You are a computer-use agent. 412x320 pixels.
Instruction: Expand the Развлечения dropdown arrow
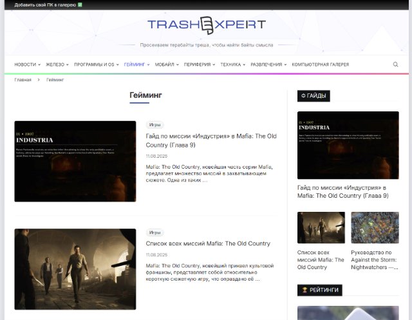coord(285,64)
